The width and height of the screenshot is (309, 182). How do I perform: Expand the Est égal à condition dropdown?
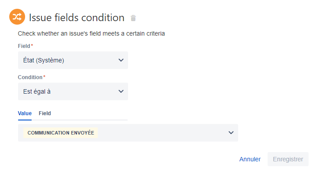73,91
